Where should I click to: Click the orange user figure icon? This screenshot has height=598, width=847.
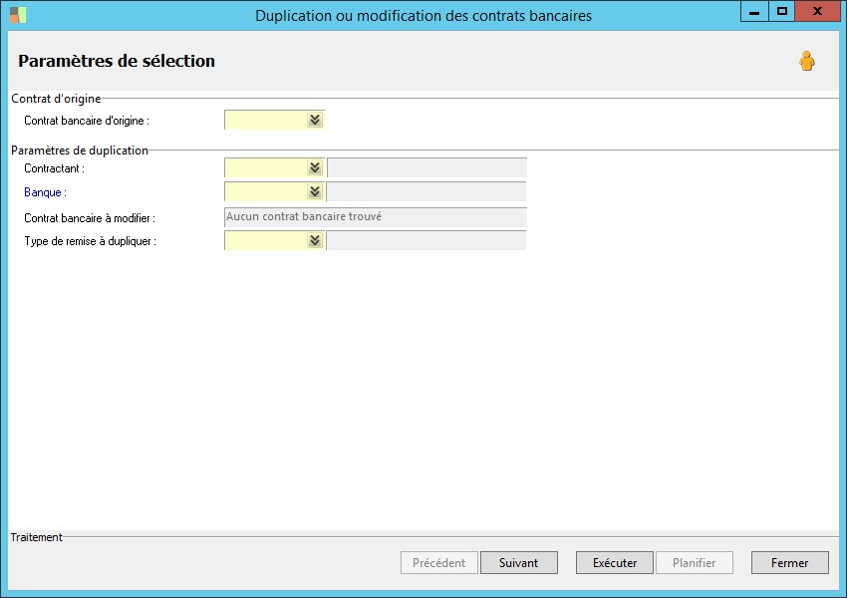coord(807,61)
